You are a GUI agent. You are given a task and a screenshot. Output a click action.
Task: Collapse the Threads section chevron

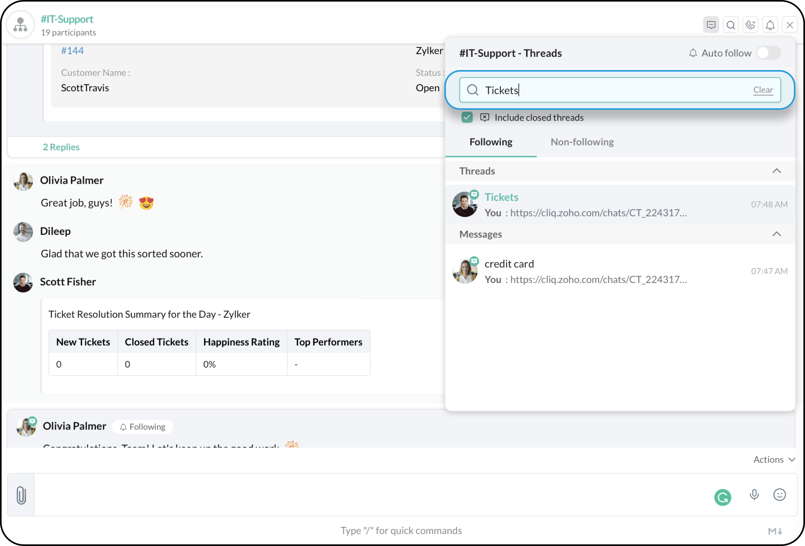click(x=776, y=171)
